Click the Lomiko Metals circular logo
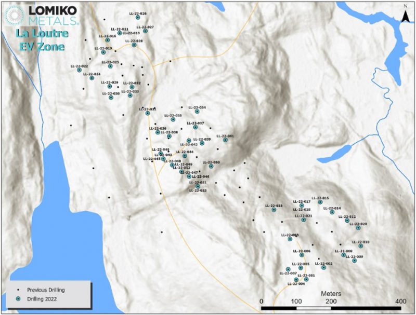The image size is (416, 315). [x=15, y=15]
